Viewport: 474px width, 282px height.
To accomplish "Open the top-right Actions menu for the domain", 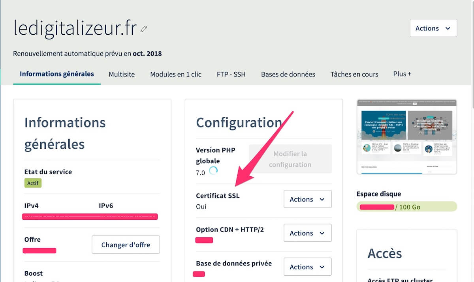I will (x=433, y=28).
